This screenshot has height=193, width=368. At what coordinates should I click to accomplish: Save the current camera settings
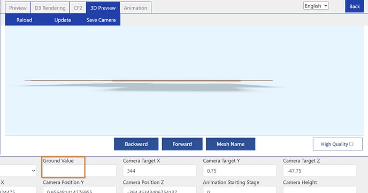click(x=101, y=20)
